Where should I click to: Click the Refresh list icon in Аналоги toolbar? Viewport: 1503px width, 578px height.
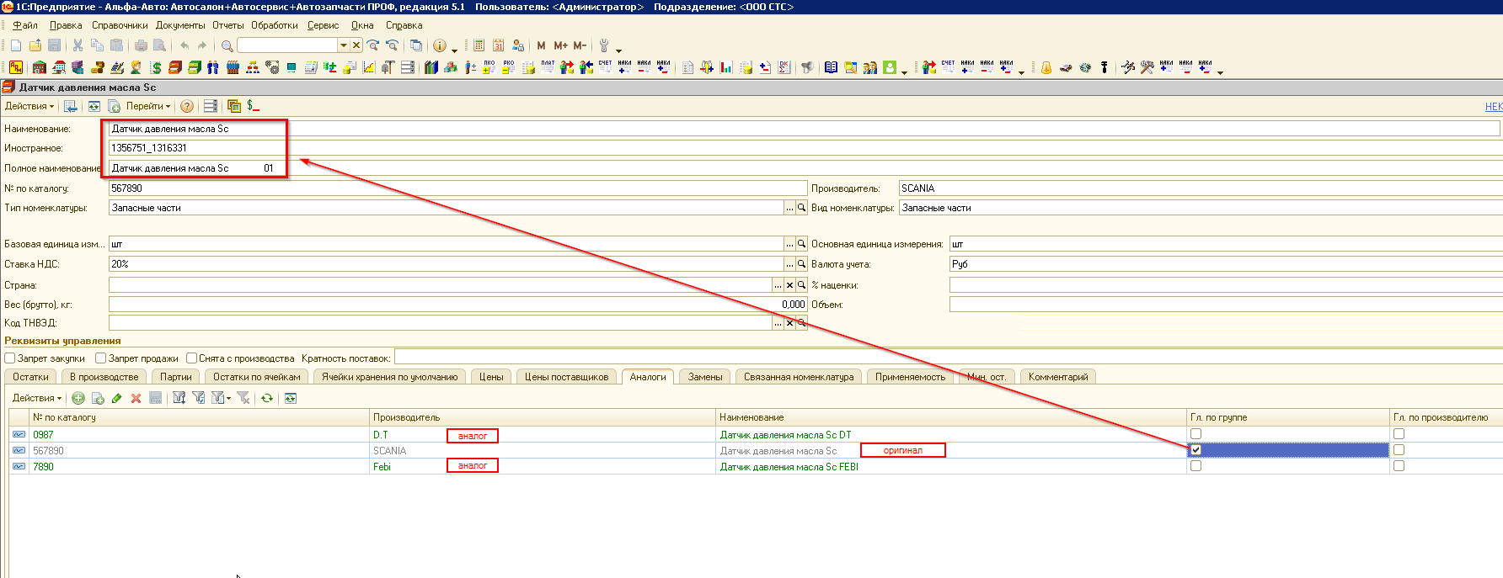pyautogui.click(x=266, y=398)
